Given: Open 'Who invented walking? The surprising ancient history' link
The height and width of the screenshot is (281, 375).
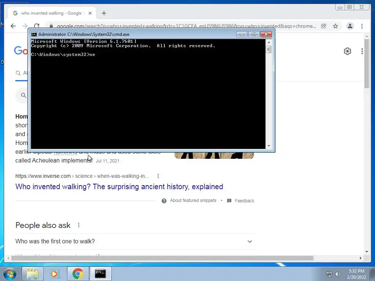Looking at the screenshot, I should click(x=119, y=187).
